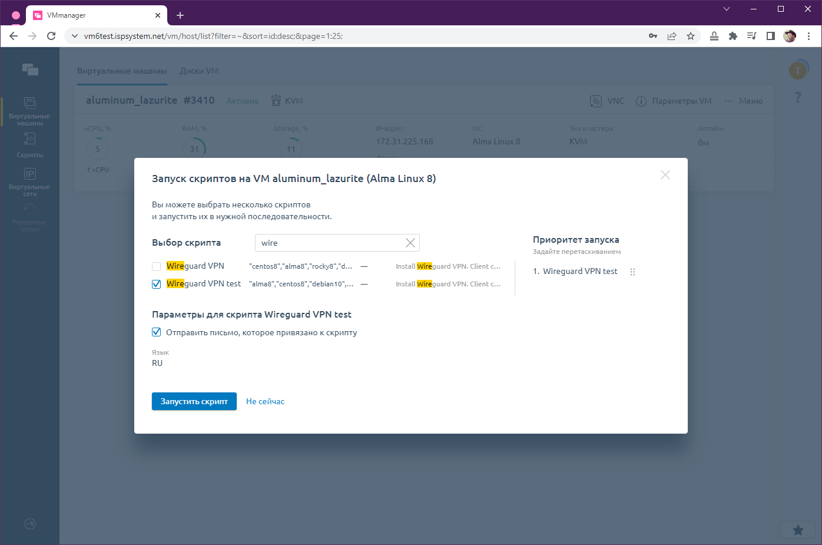This screenshot has height=545, width=822.
Task: Click the share page icon
Action: pyautogui.click(x=672, y=36)
